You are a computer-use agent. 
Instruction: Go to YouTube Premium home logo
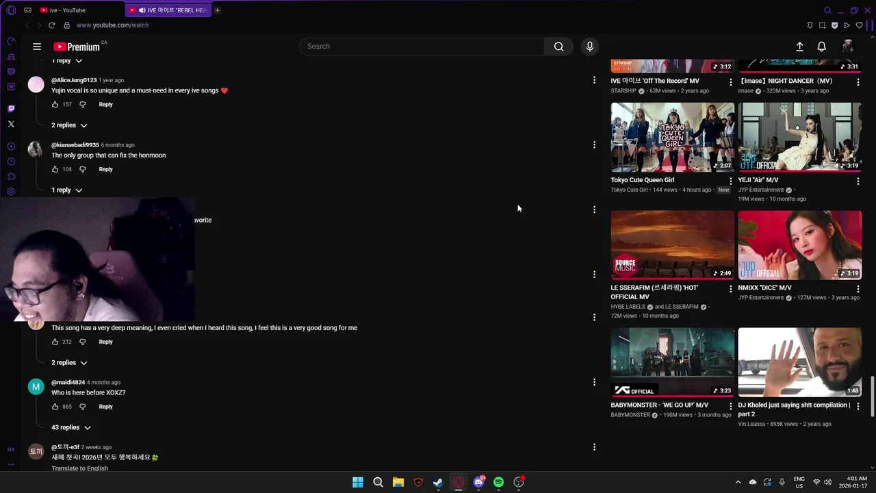(77, 47)
